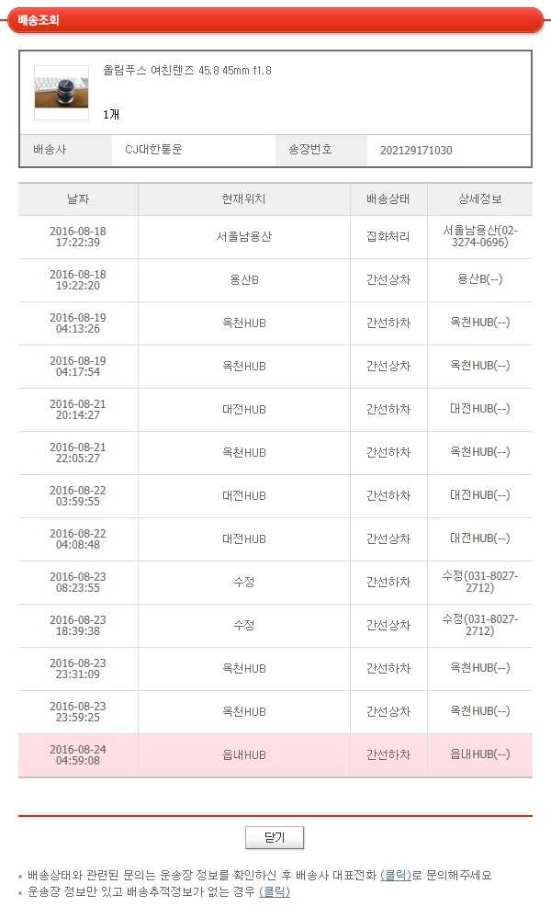Open the second (클릭) missing tracking info link
Screen dimensions: 551x918
coord(275,891)
